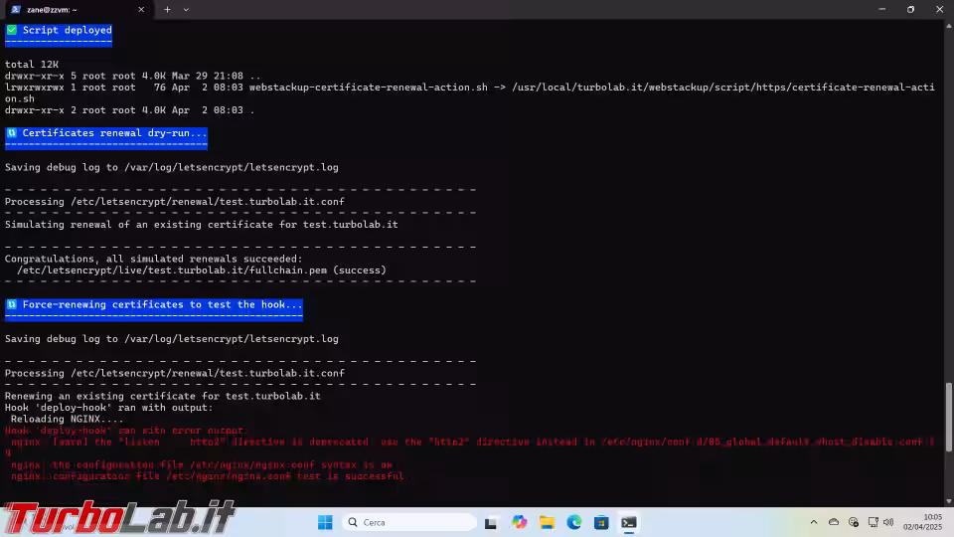The image size is (954, 537).
Task: Click the green checkmark beside Script deployed
Action: point(12,30)
